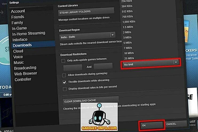This screenshot has height=132, width=198.
Task: Click the Cancel button
Action: (176, 124)
